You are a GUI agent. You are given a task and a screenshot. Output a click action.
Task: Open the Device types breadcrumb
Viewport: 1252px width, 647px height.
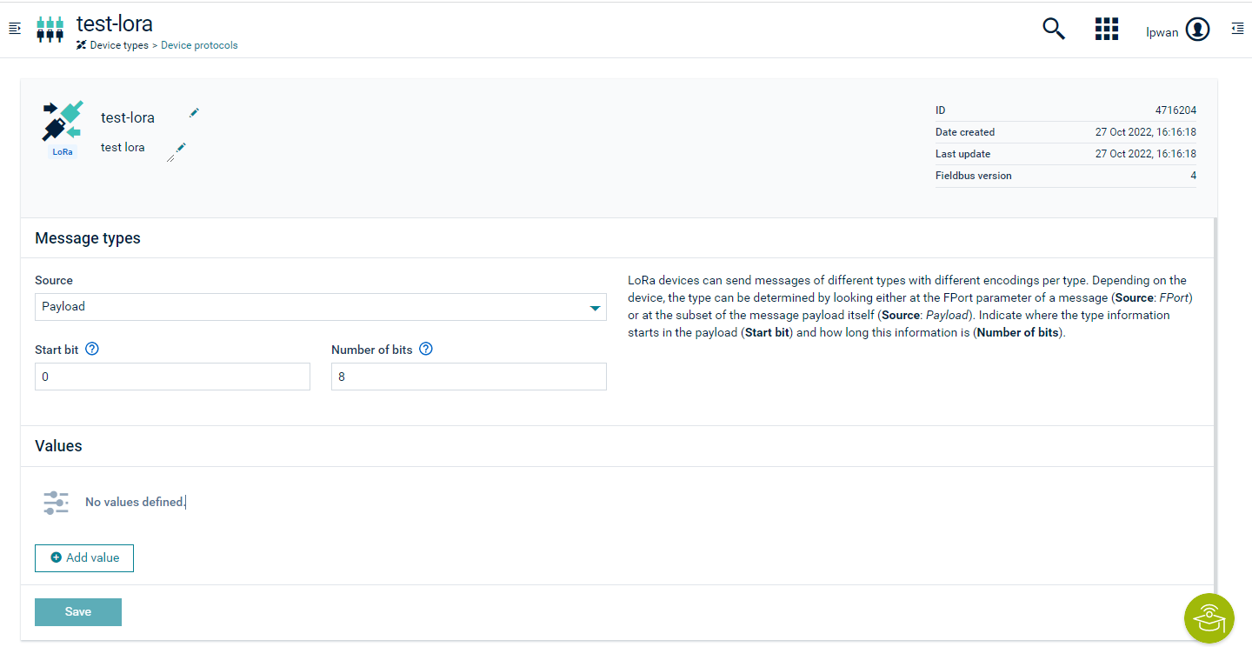tap(119, 45)
